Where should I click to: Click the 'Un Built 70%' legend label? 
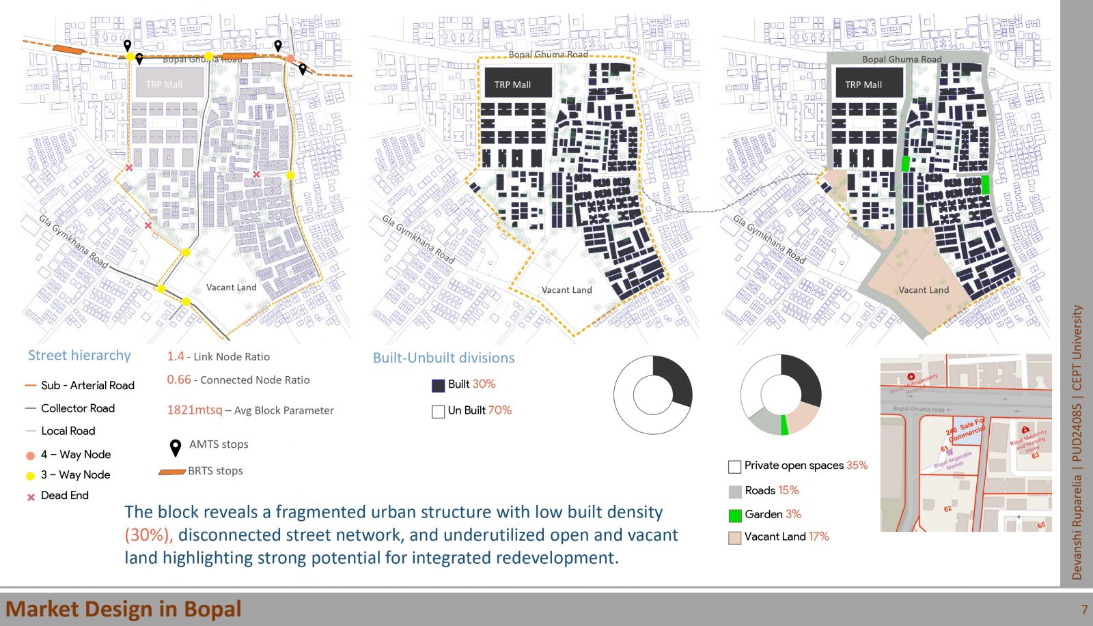pyautogui.click(x=480, y=410)
